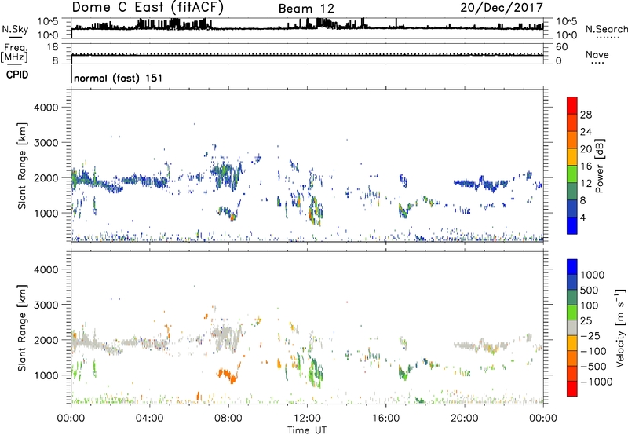Click the '-1000' tick on the Velocity colorbar
628x435 pixels.
pos(596,382)
